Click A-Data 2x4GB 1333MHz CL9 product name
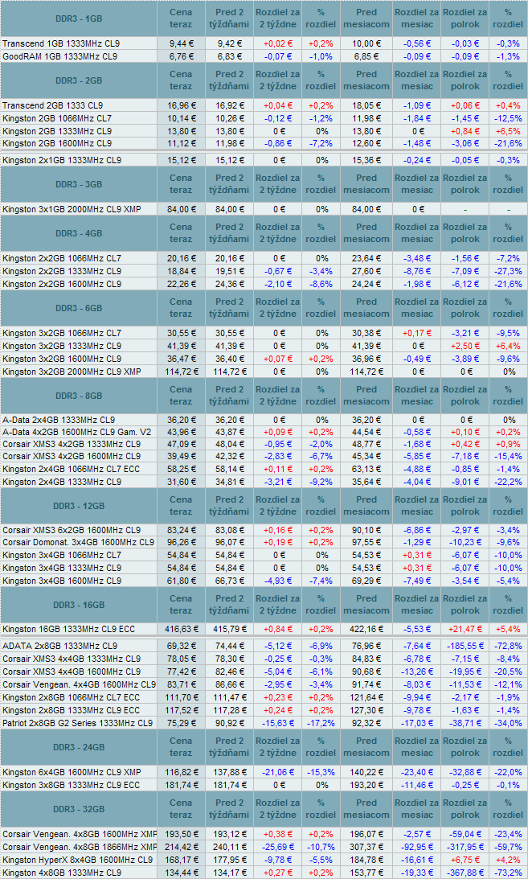Screen dimensions: 528x879 point(58,419)
